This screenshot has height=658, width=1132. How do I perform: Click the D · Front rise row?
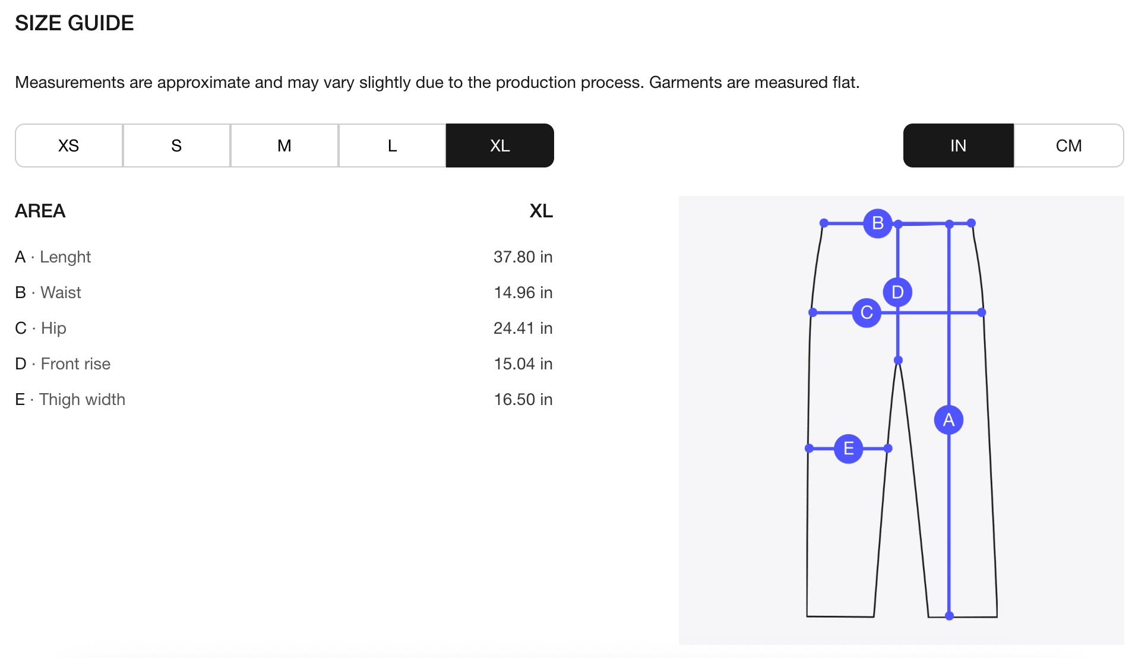[x=63, y=364]
